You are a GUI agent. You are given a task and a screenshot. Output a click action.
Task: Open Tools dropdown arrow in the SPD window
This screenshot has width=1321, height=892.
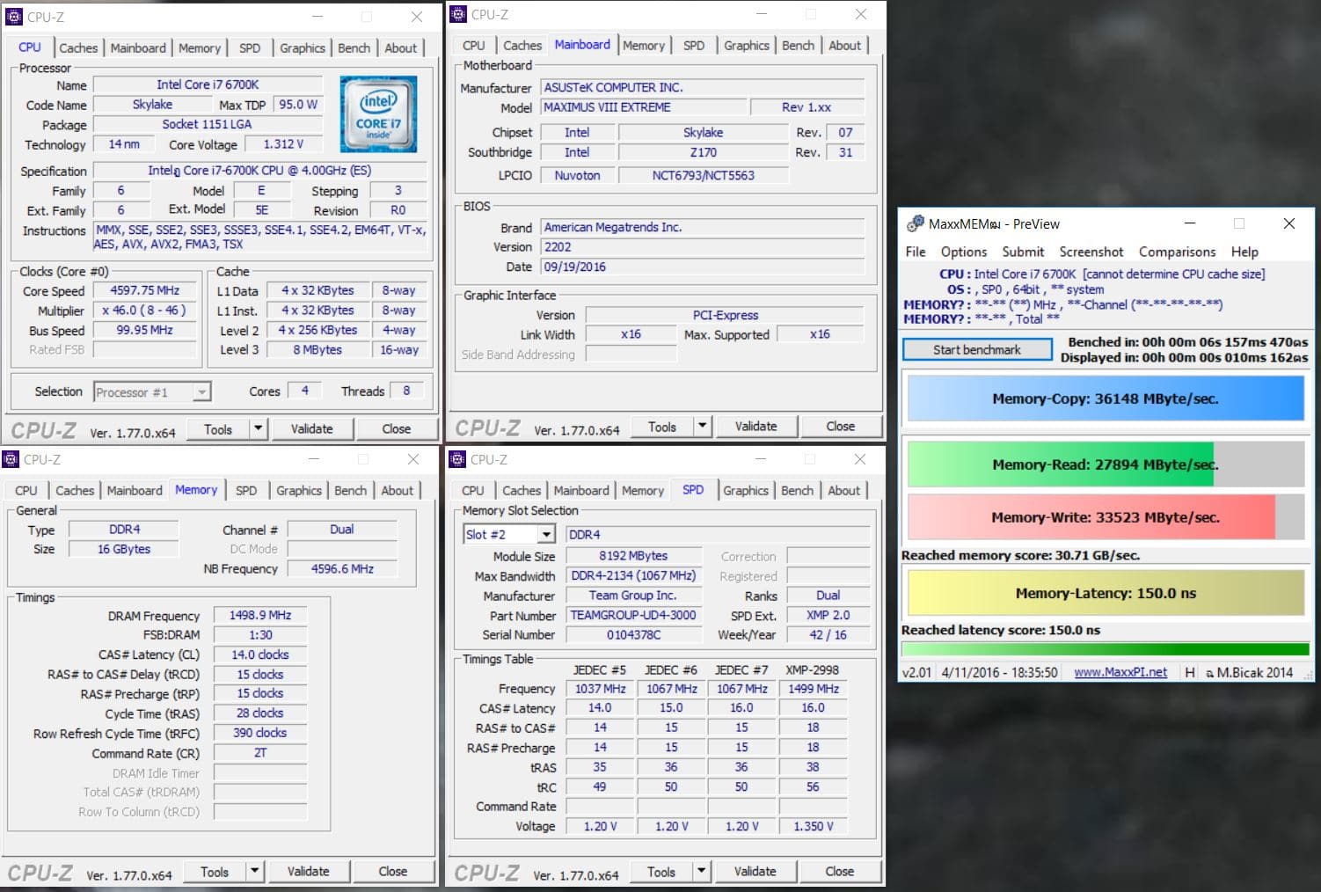[701, 872]
